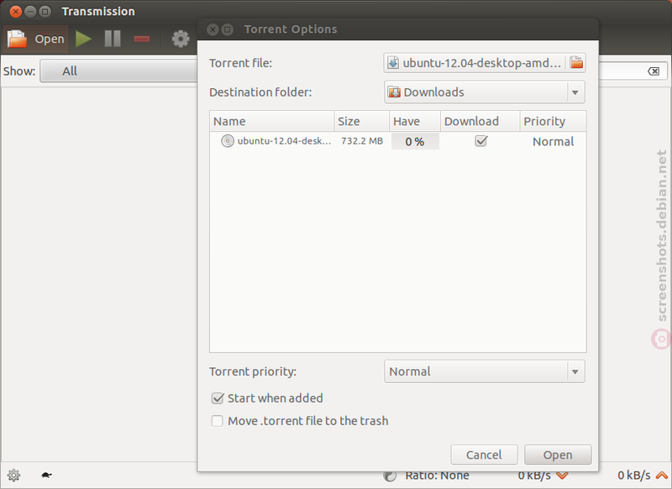Image resolution: width=672 pixels, height=489 pixels.
Task: Remove torrent with red minus icon
Action: coord(142,39)
